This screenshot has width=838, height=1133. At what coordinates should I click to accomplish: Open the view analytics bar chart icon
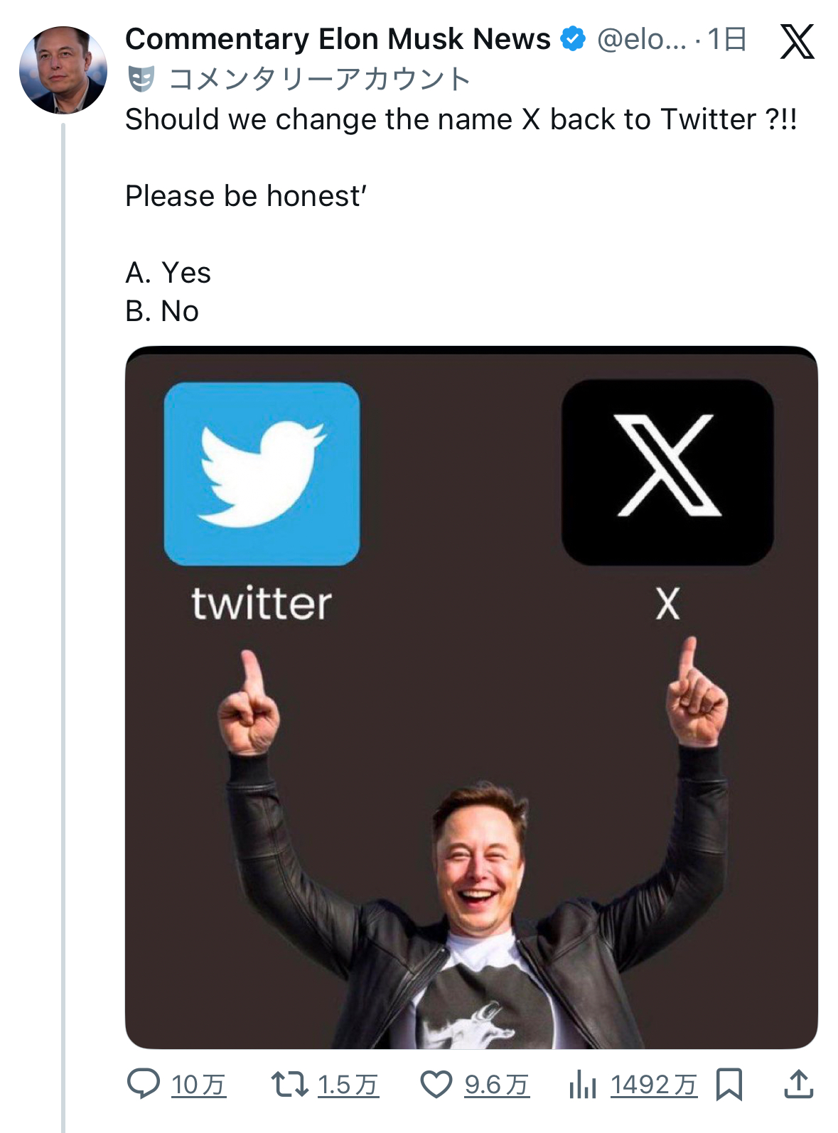(582, 1085)
